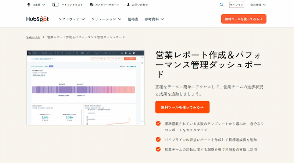294x163 pixels.
Task: Click check icon beside 営業チームの活動 bullet
Action: coord(158,149)
